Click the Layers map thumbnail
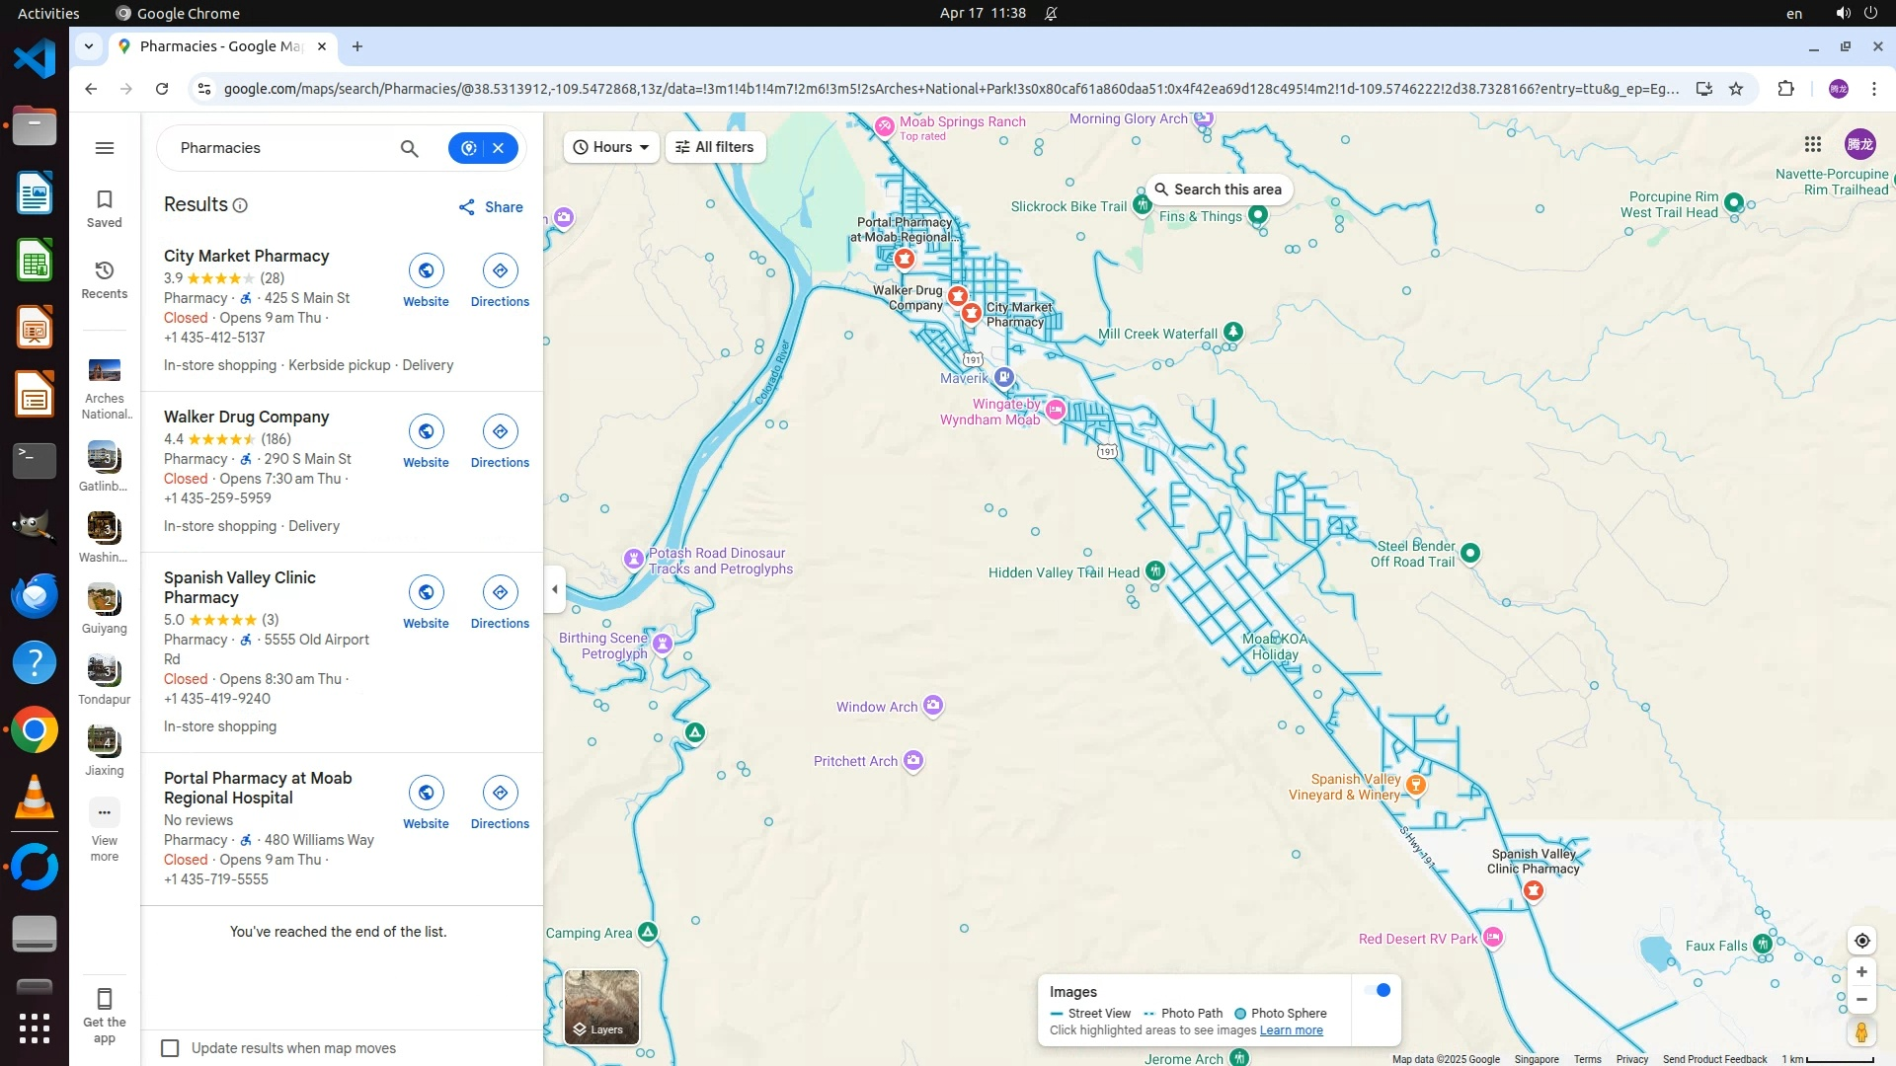 tap(601, 1007)
